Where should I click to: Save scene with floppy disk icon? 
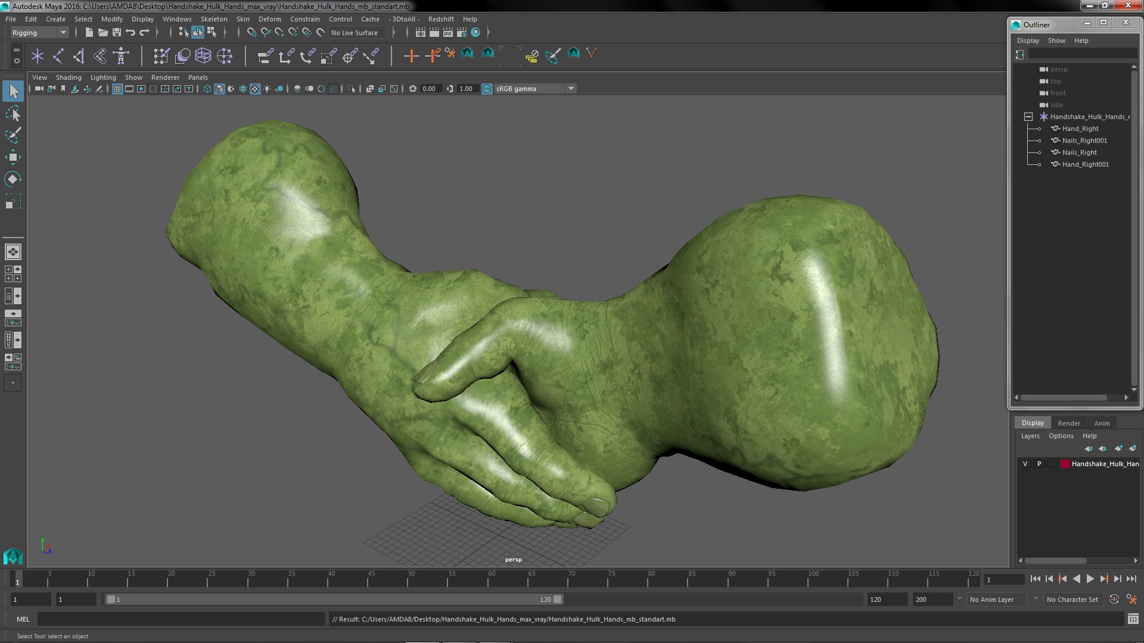(x=116, y=33)
